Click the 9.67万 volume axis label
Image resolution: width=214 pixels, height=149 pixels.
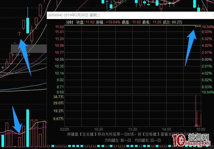click(x=59, y=119)
